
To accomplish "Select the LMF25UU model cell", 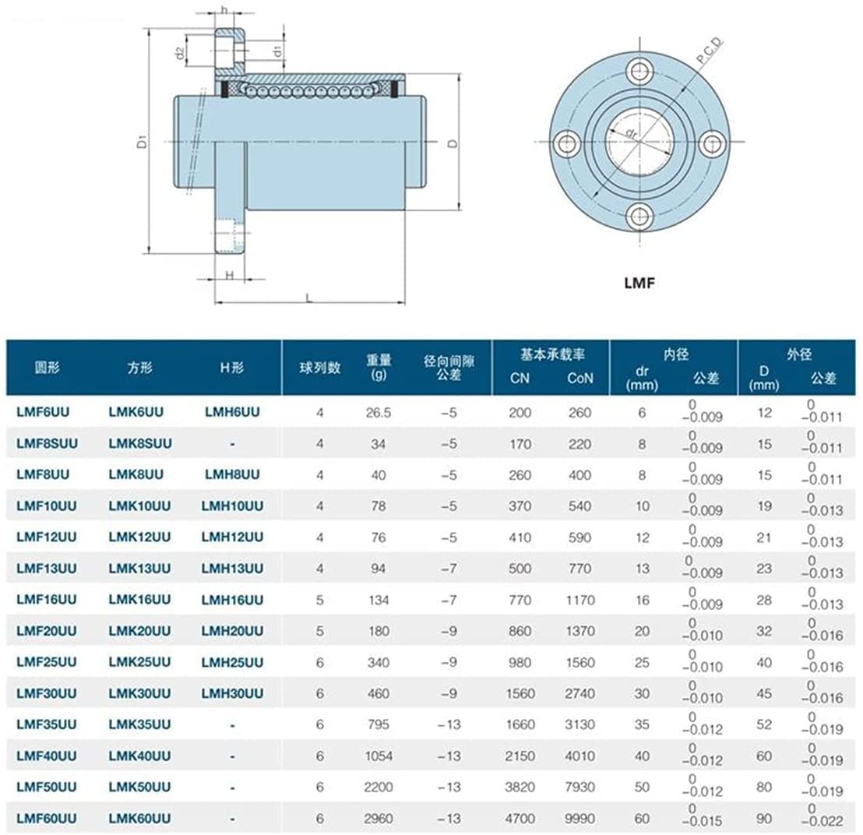I will (46, 662).
